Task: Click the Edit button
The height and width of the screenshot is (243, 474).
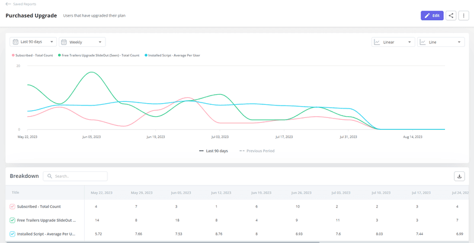Action: tap(432, 15)
